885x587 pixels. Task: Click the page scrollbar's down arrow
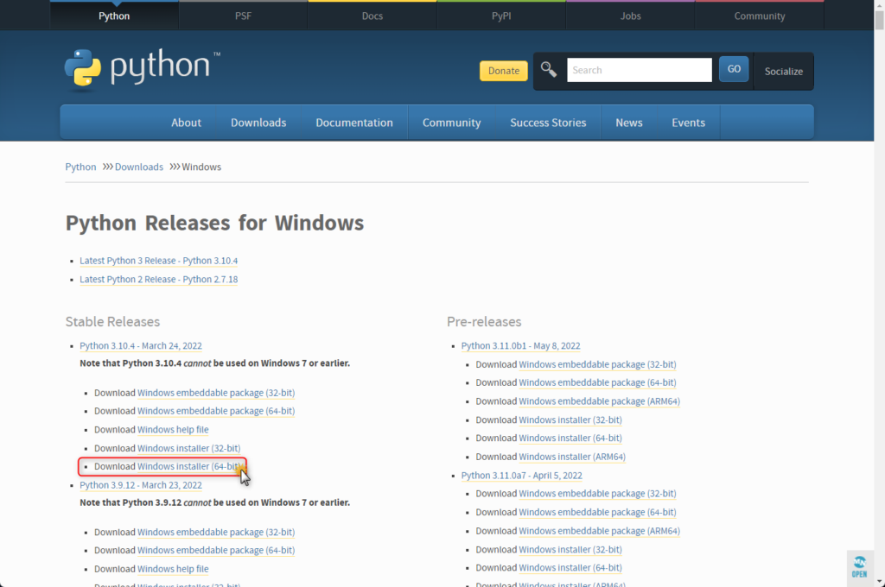[x=879, y=582]
